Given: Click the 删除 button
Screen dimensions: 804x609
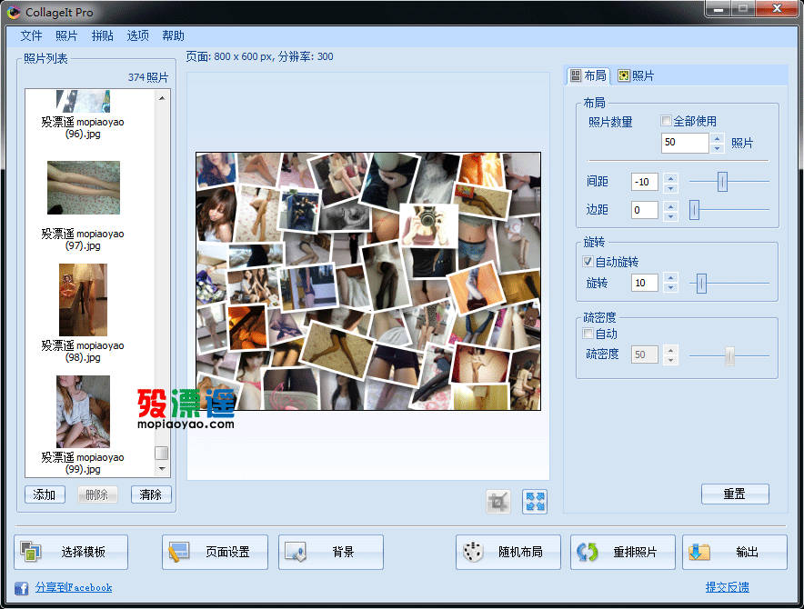Looking at the screenshot, I should [x=97, y=494].
